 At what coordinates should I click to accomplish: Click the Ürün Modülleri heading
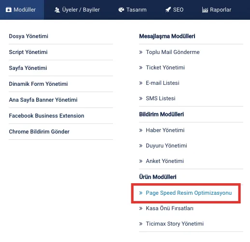(158, 177)
